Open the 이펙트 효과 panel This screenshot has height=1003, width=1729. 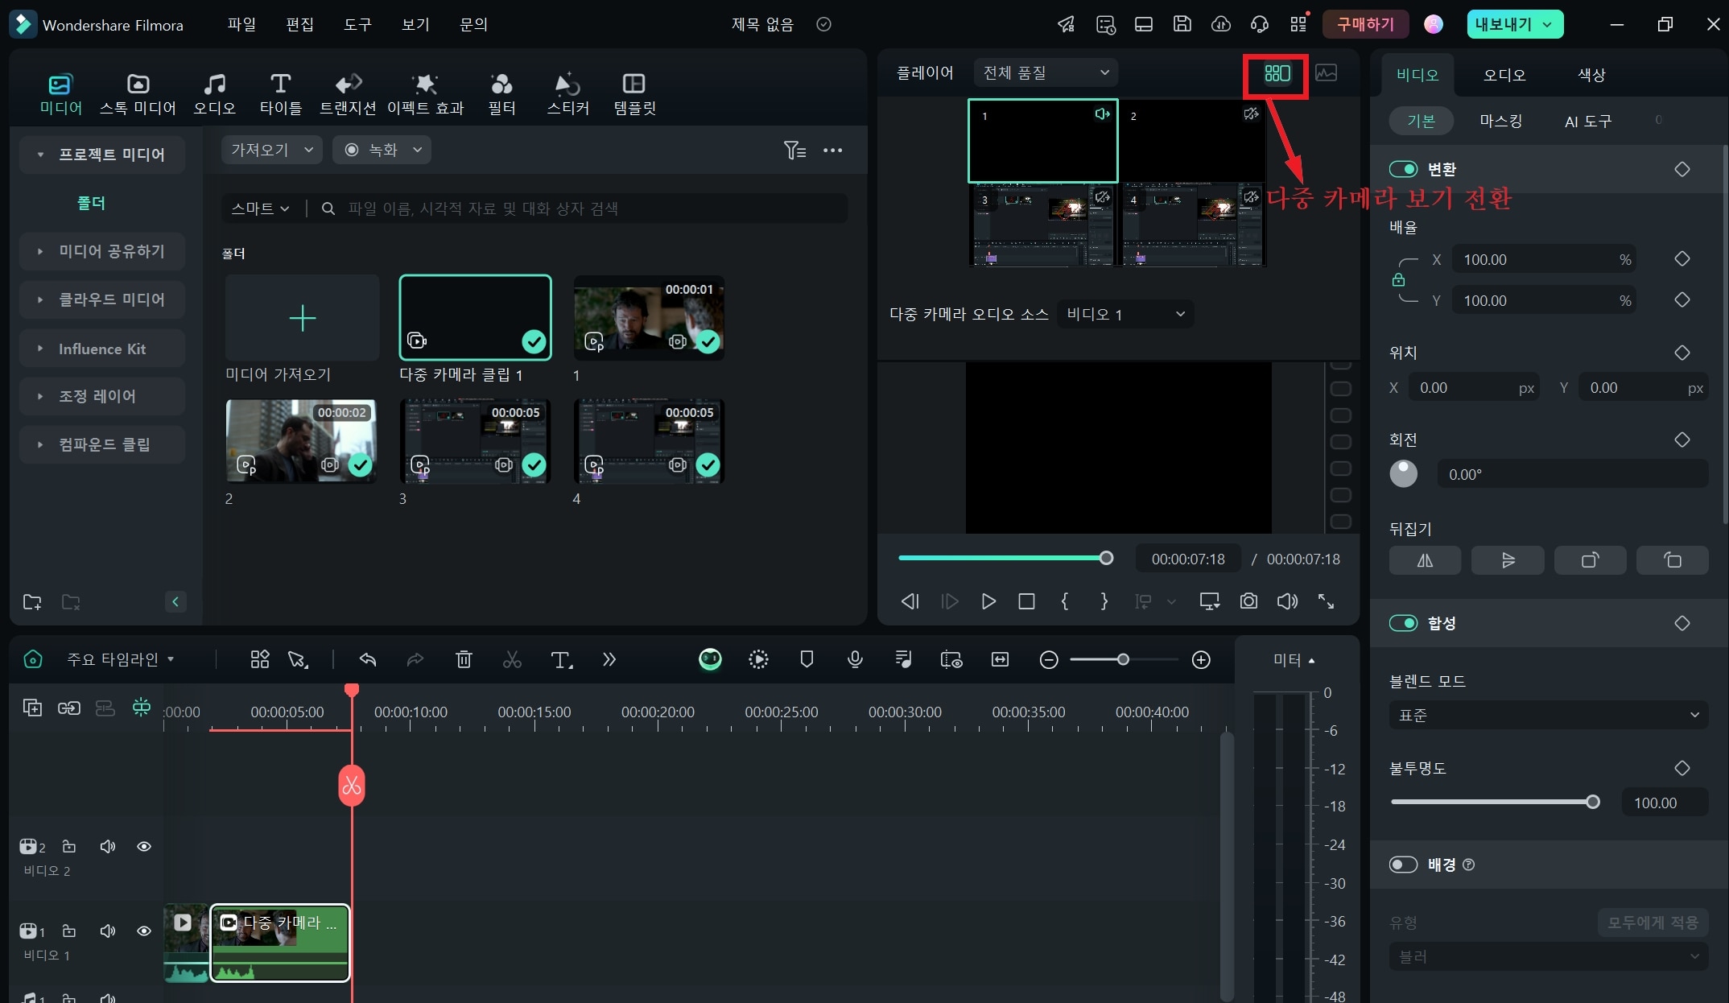click(425, 94)
